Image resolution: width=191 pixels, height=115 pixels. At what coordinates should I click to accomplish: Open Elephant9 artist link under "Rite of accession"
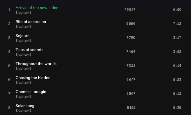pyautogui.click(x=24, y=26)
